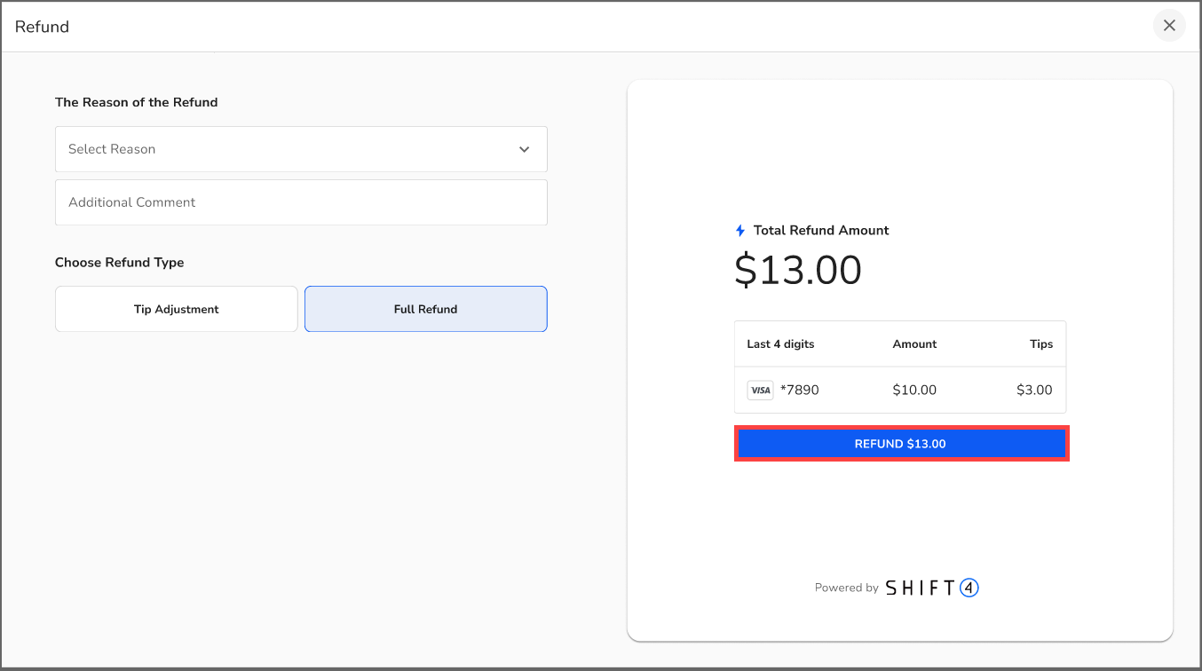Click the Last 4 digits column header
The width and height of the screenshot is (1202, 671).
(780, 344)
